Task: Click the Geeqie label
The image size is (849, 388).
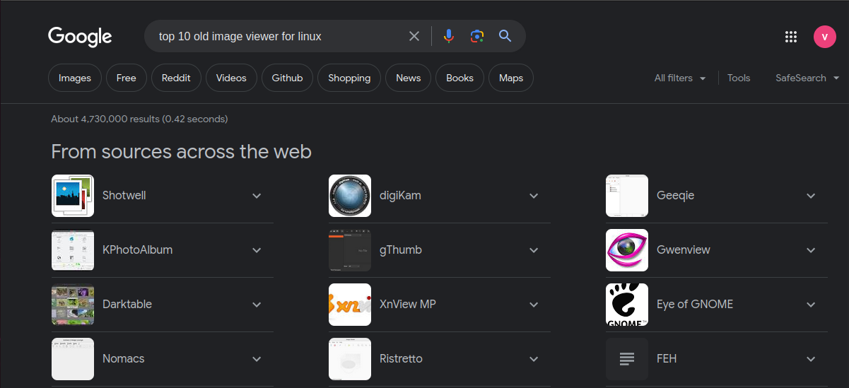Action: tap(675, 196)
